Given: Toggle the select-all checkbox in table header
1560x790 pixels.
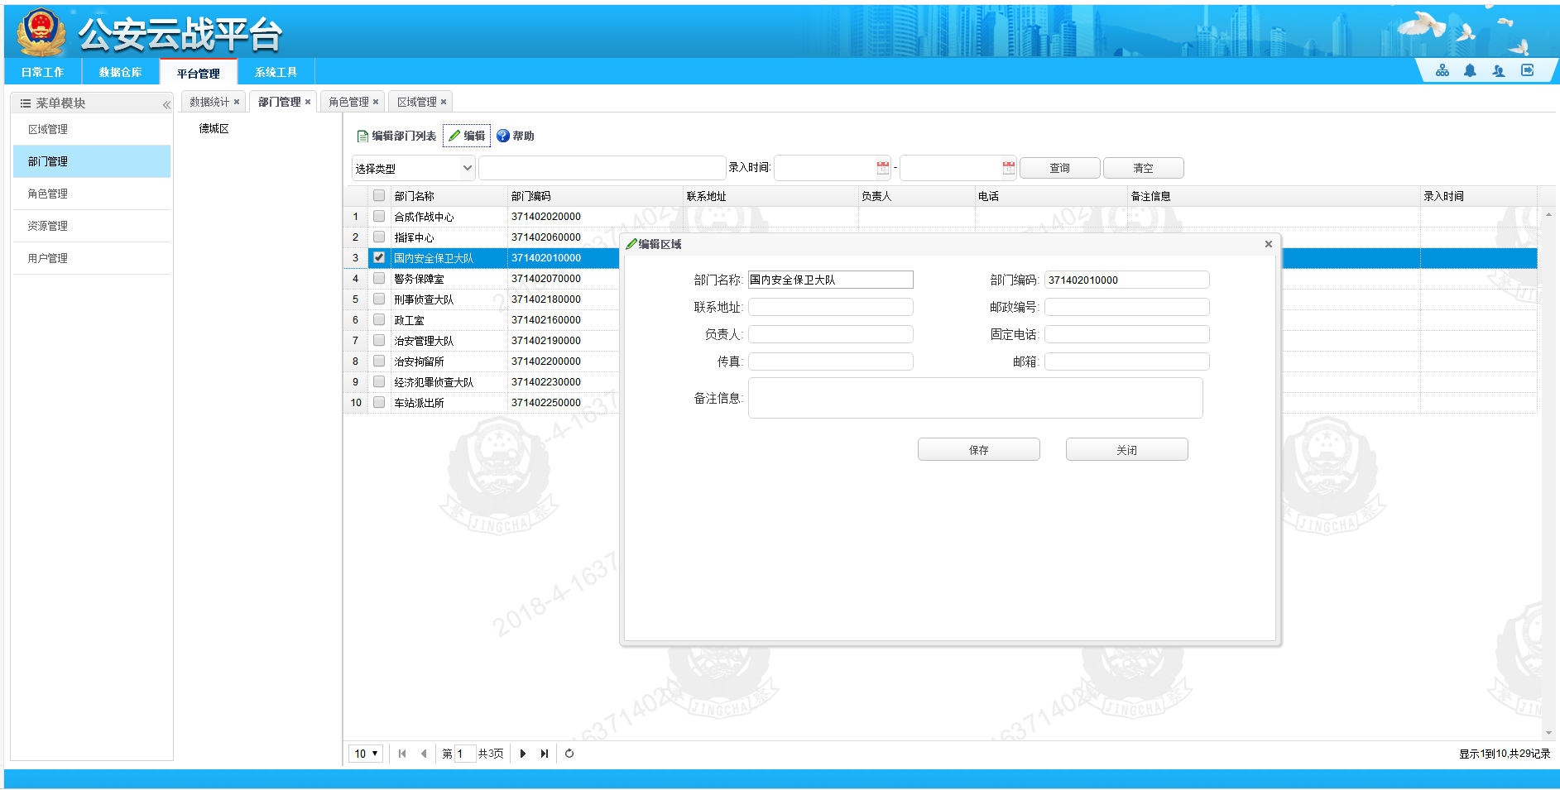Looking at the screenshot, I should point(379,196).
